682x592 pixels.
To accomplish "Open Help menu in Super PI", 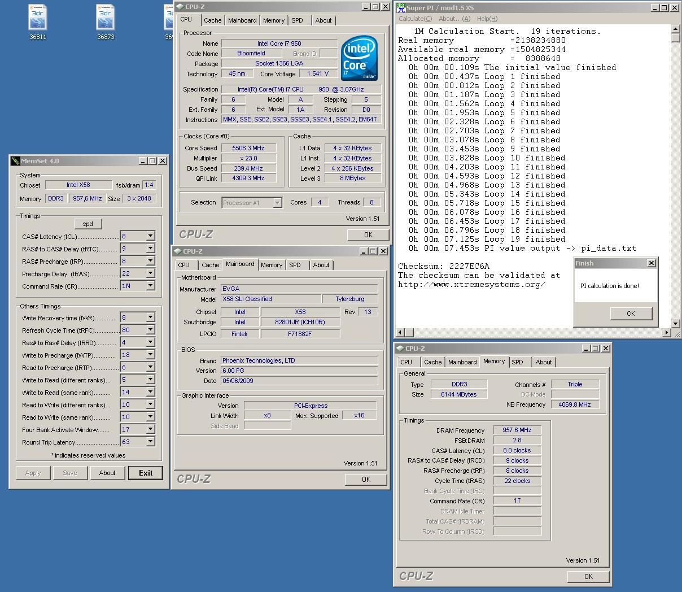I will [487, 19].
